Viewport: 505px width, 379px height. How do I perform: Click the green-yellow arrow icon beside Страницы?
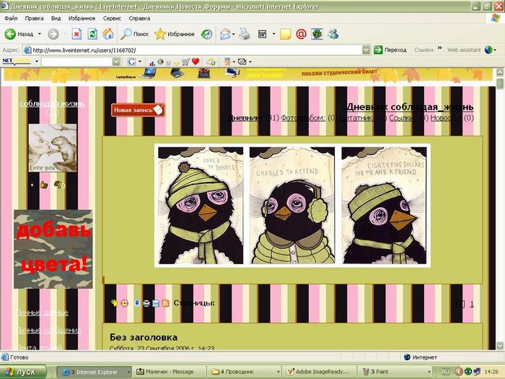(114, 302)
